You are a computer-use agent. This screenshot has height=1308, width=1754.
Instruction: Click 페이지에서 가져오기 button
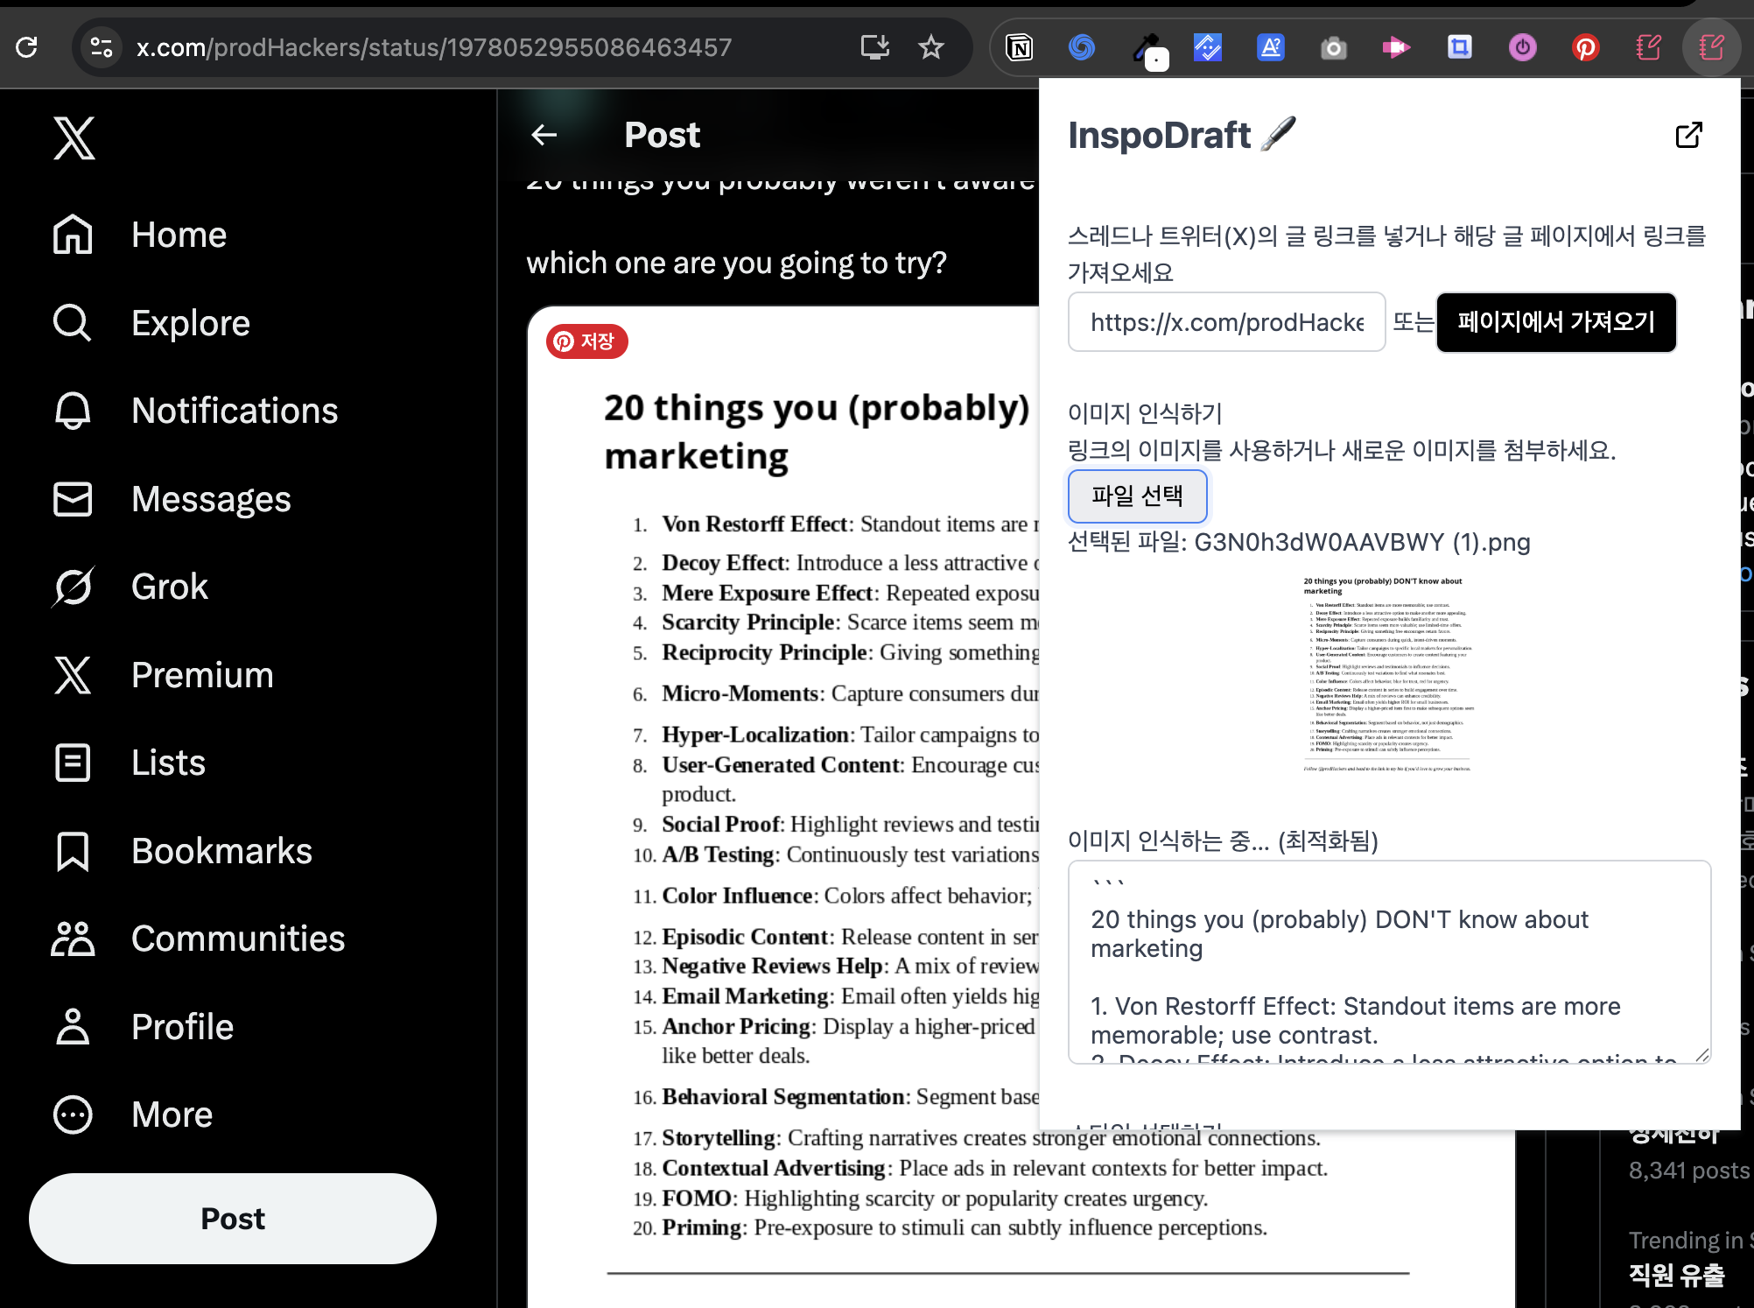(1555, 322)
